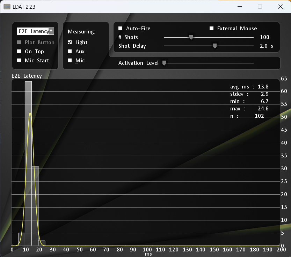This screenshot has width=291, height=257.
Task: Minimize the LDAT window
Action: 240,7
